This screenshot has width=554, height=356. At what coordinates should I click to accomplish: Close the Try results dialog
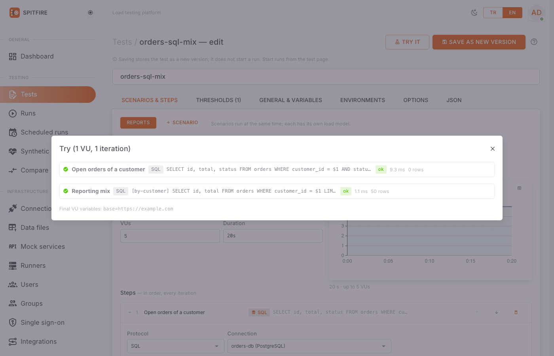[493, 149]
